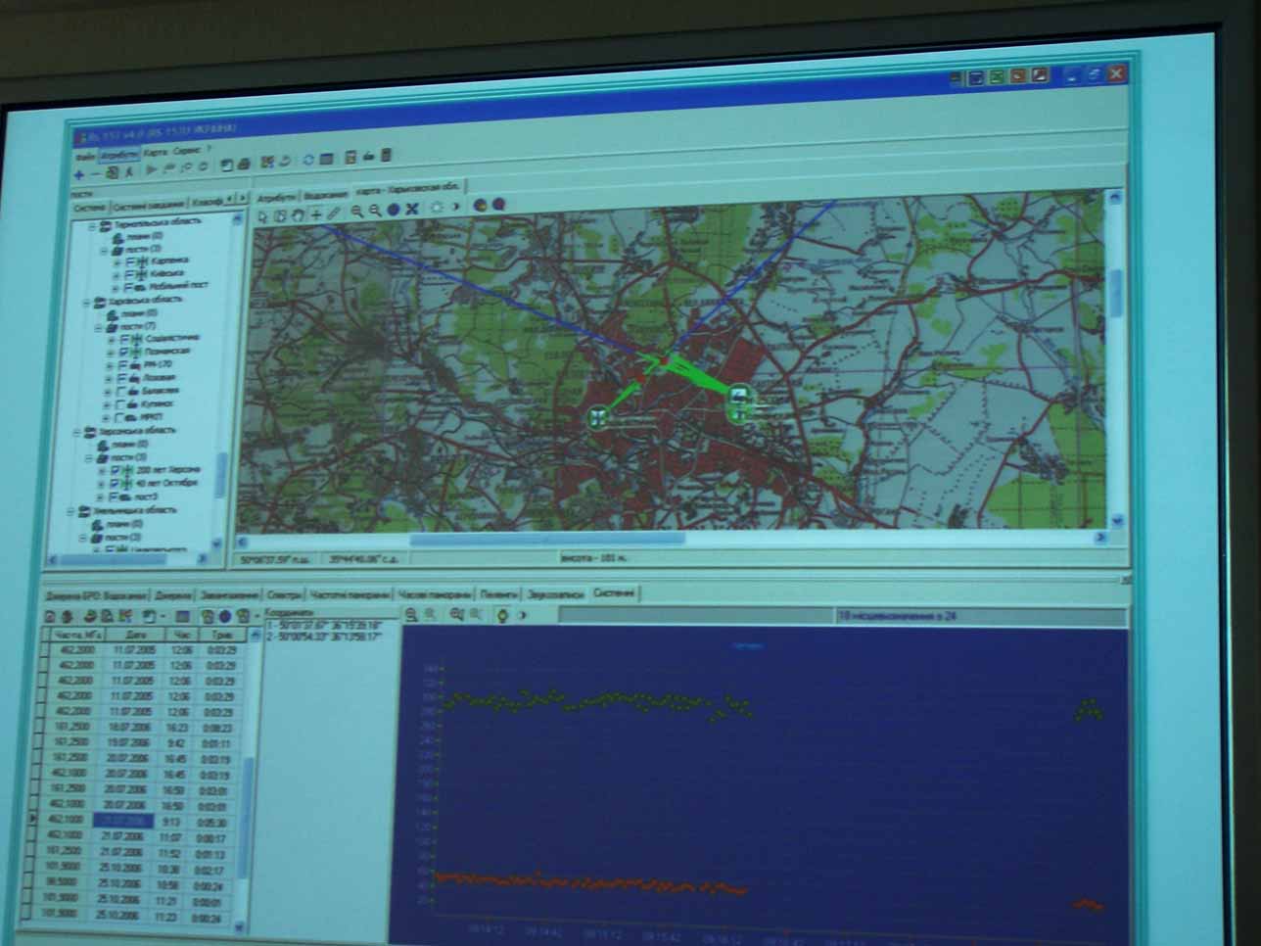Check the Купянск post checkbox
Image resolution: width=1261 pixels, height=946 pixels.
click(x=119, y=403)
